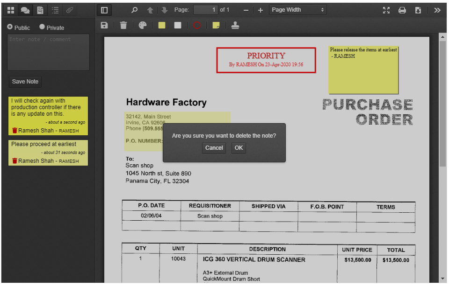The height and width of the screenshot is (286, 449).
Task: Toggle the sidebar panel button
Action: click(104, 10)
